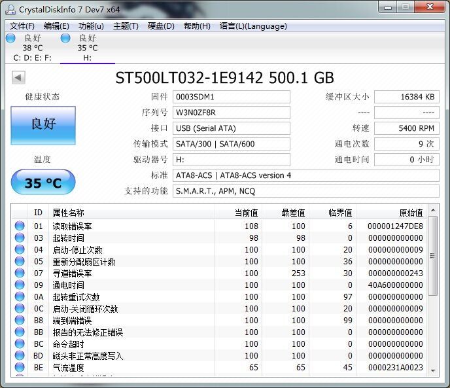Click the serial number field W3N0ZF8R
Image resolution: width=450 pixels, height=388 pixels.
pos(232,113)
